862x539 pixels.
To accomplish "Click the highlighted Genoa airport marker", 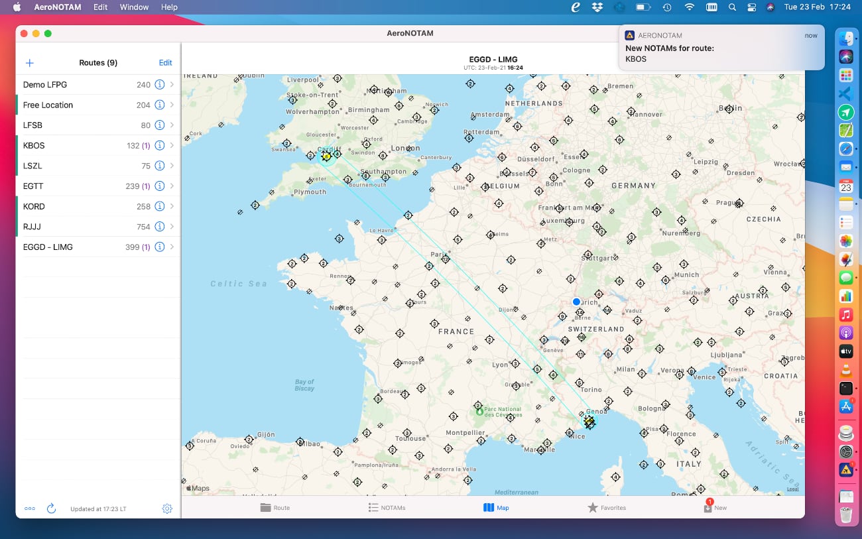I will (x=589, y=421).
